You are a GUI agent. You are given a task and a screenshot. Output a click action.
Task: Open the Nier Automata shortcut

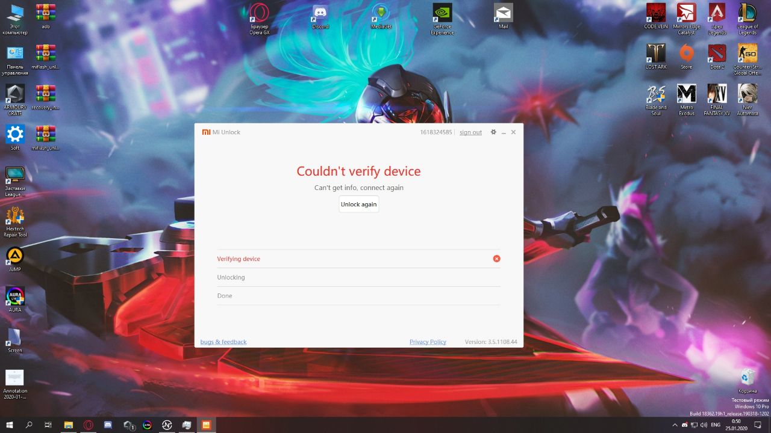[x=748, y=100]
